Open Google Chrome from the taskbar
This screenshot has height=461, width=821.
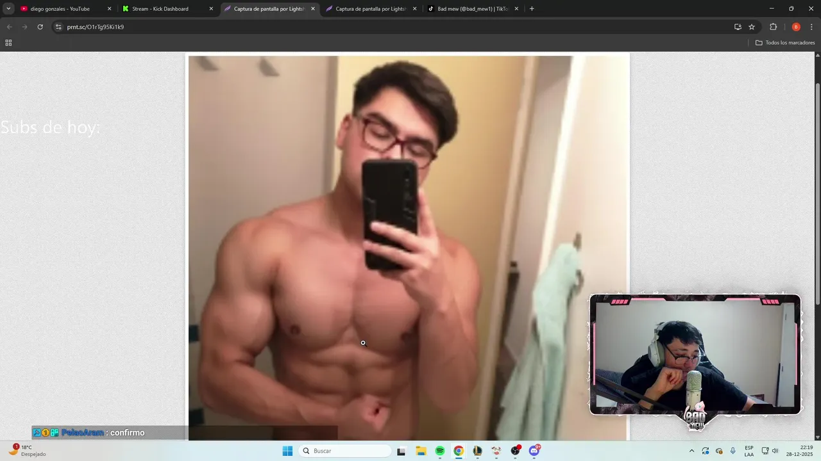point(459,451)
